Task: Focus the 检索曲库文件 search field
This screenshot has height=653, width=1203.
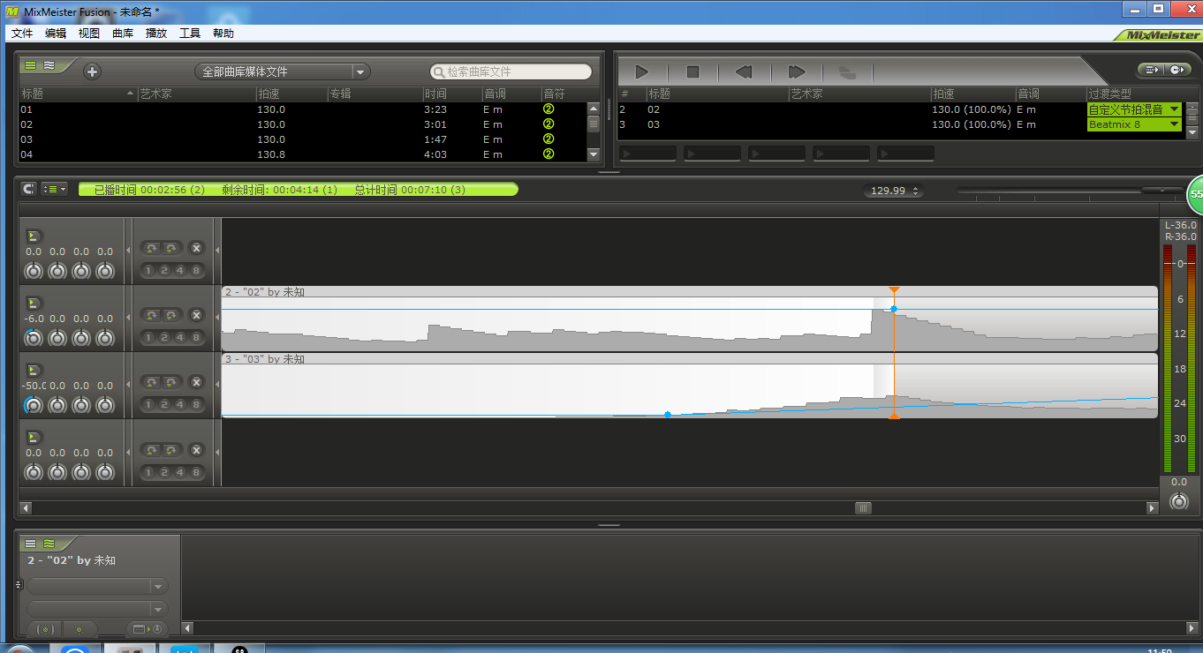Action: coord(511,71)
